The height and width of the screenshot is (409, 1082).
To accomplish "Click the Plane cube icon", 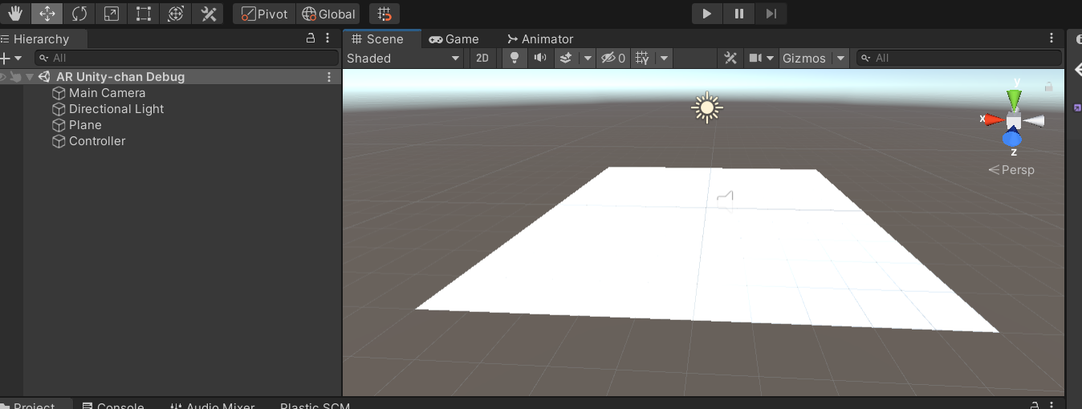I will click(x=59, y=125).
